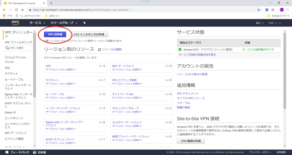Open the サポート dropdown menu
The width and height of the screenshot is (292, 155).
[274, 23]
